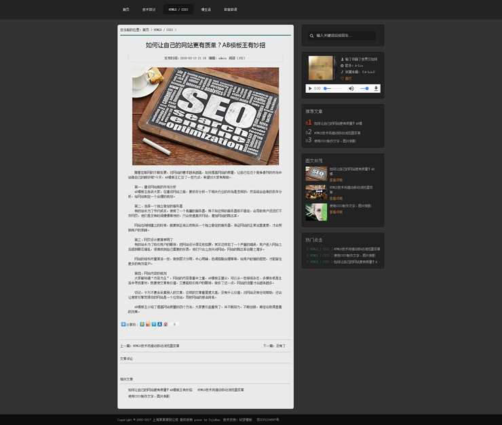The width and height of the screenshot is (502, 425).
Task: Share to QQ Zone star icon
Action: pos(142,325)
